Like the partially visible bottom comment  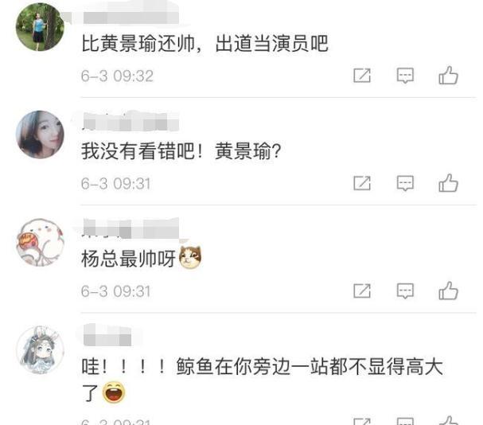click(x=449, y=420)
